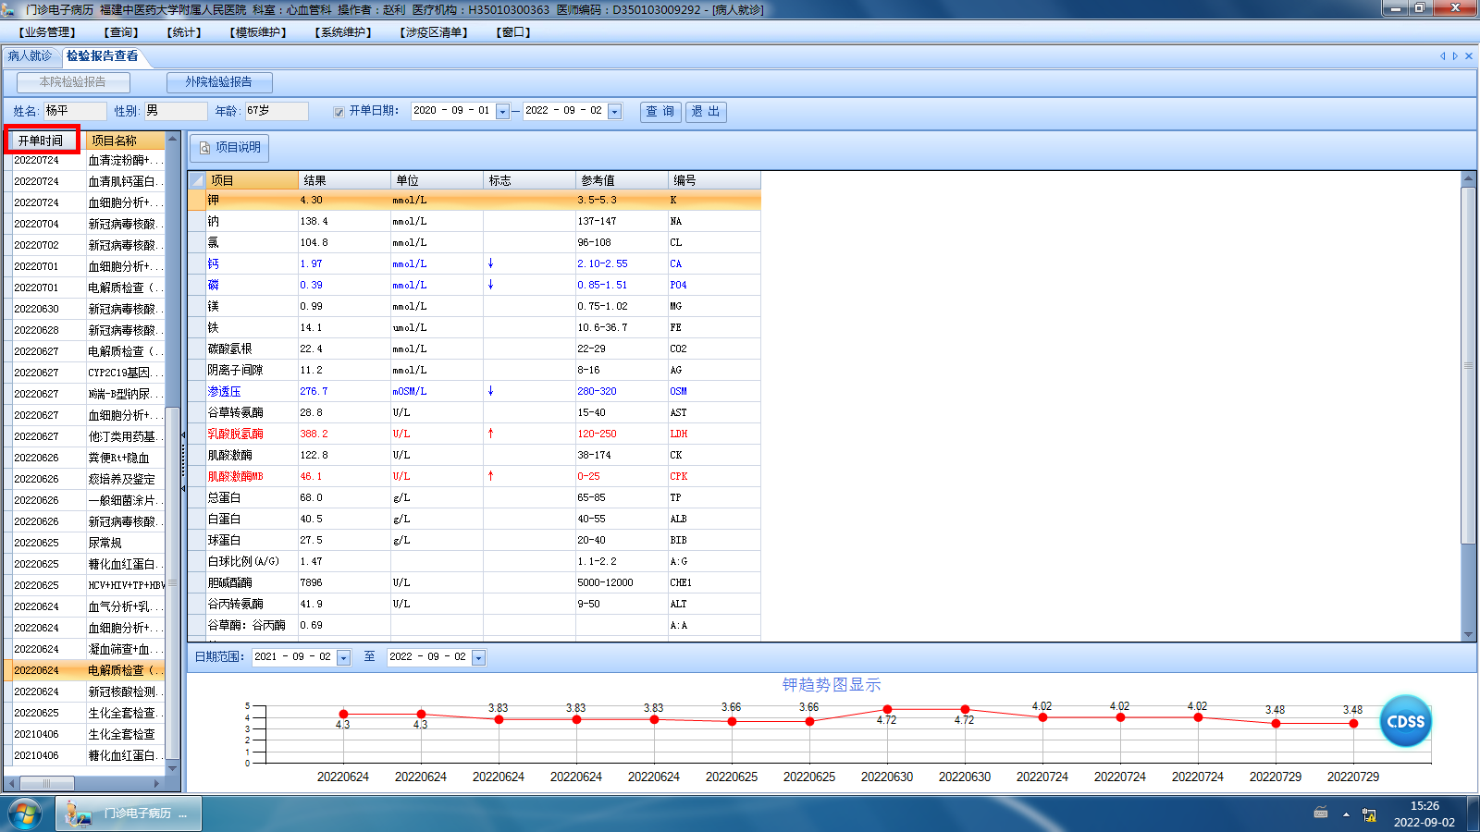
Task: Switch to the 病人就诊 tab
Action: (x=31, y=56)
